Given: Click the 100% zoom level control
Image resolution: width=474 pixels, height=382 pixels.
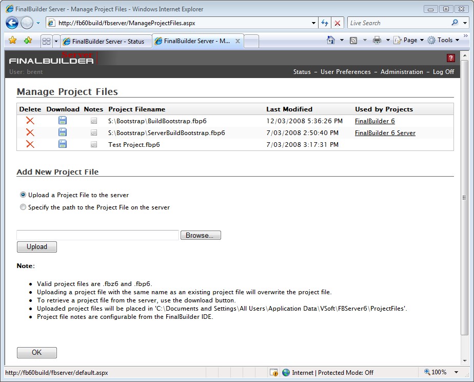Looking at the screenshot, I should pos(436,372).
